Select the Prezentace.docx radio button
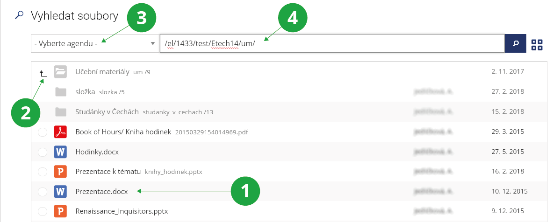The width and height of the screenshot is (553, 222). (43, 191)
